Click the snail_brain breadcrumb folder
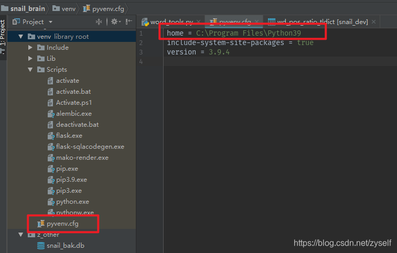 click(23, 8)
